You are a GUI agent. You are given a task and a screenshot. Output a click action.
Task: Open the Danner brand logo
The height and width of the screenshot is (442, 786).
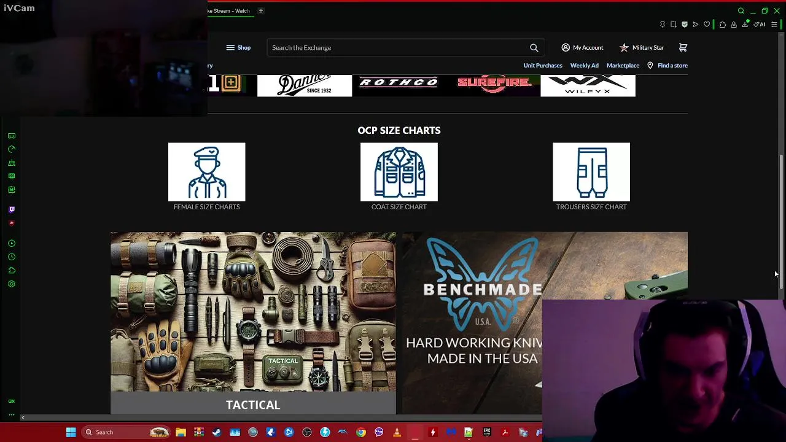coord(305,85)
